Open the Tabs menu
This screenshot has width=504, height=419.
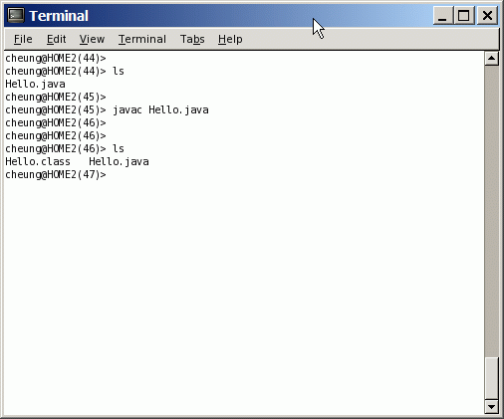click(192, 39)
